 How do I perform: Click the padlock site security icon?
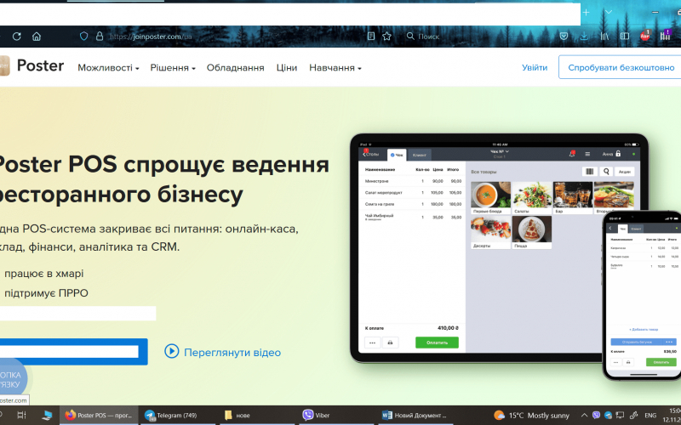100,36
